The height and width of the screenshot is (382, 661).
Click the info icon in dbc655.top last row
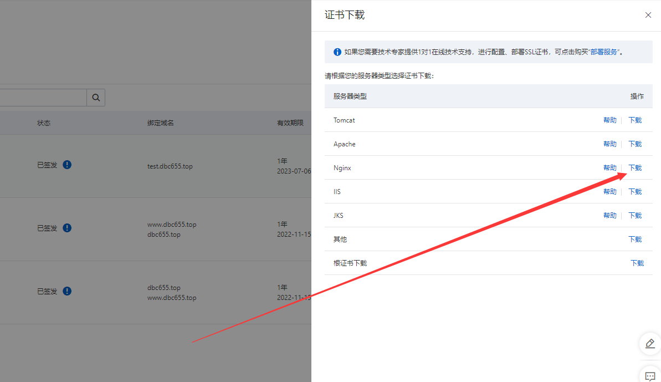[x=67, y=291]
